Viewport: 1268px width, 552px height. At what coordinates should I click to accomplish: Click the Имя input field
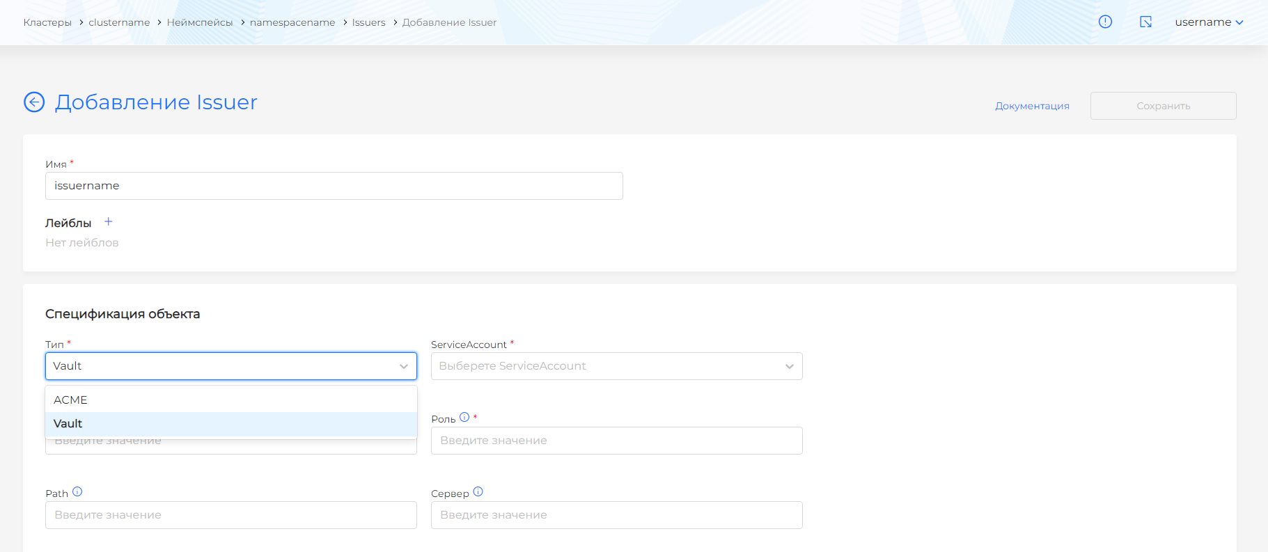(x=334, y=186)
